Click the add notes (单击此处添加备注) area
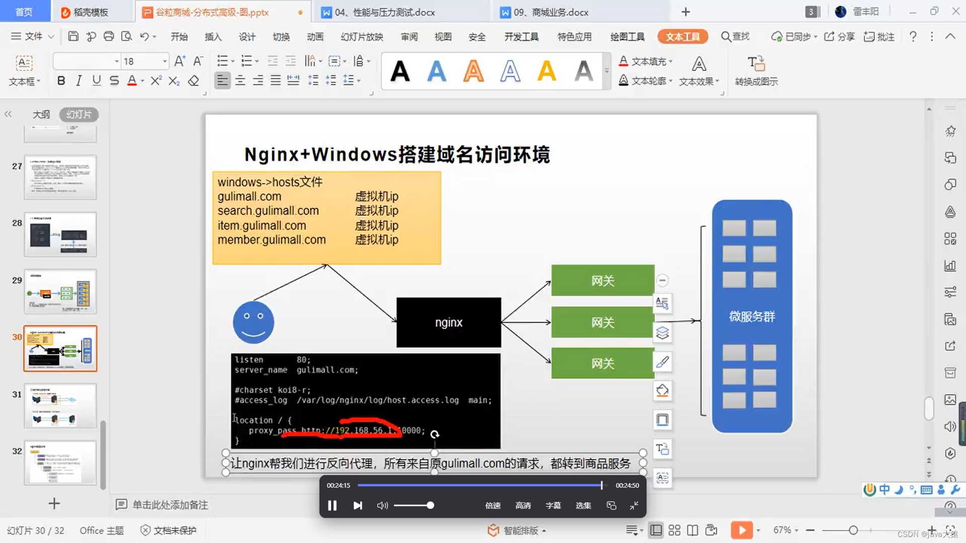This screenshot has height=543, width=966. point(170,505)
